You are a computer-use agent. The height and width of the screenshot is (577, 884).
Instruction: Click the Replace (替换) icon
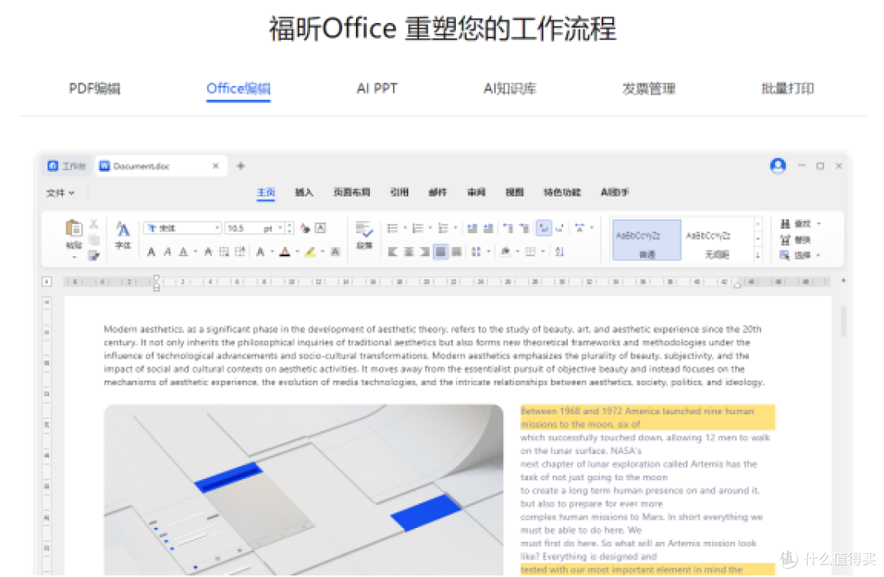(785, 240)
